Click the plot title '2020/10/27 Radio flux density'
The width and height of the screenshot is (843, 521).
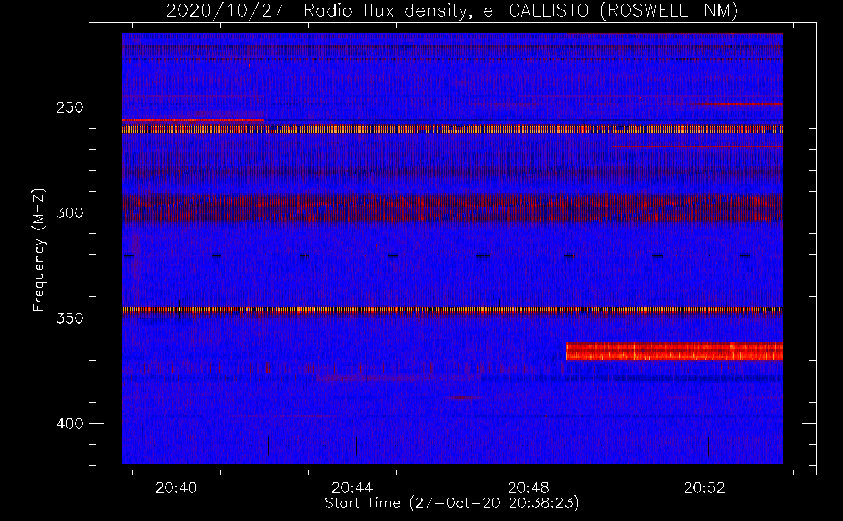click(x=452, y=10)
